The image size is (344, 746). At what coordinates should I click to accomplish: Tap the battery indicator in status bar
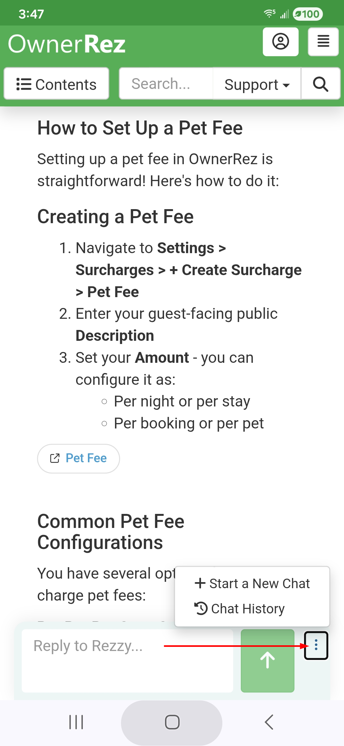click(307, 14)
